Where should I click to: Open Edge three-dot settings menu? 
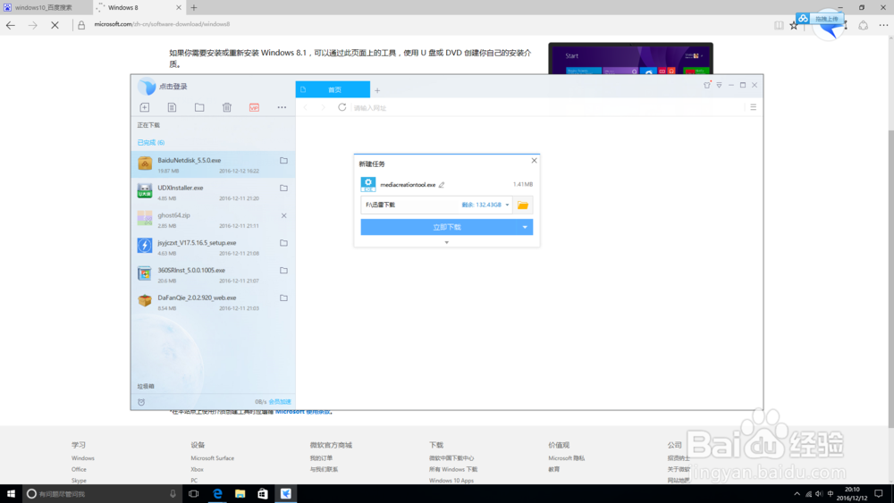[x=883, y=25]
